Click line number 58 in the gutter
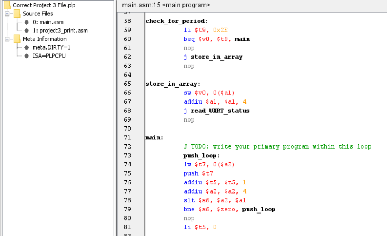387x236 pixels. pyautogui.click(x=127, y=21)
